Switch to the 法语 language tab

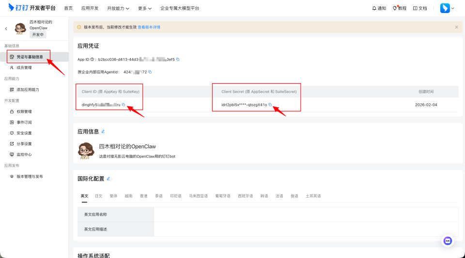[279, 196]
